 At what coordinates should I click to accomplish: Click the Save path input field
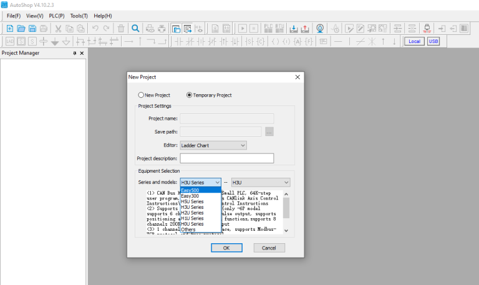click(x=221, y=132)
